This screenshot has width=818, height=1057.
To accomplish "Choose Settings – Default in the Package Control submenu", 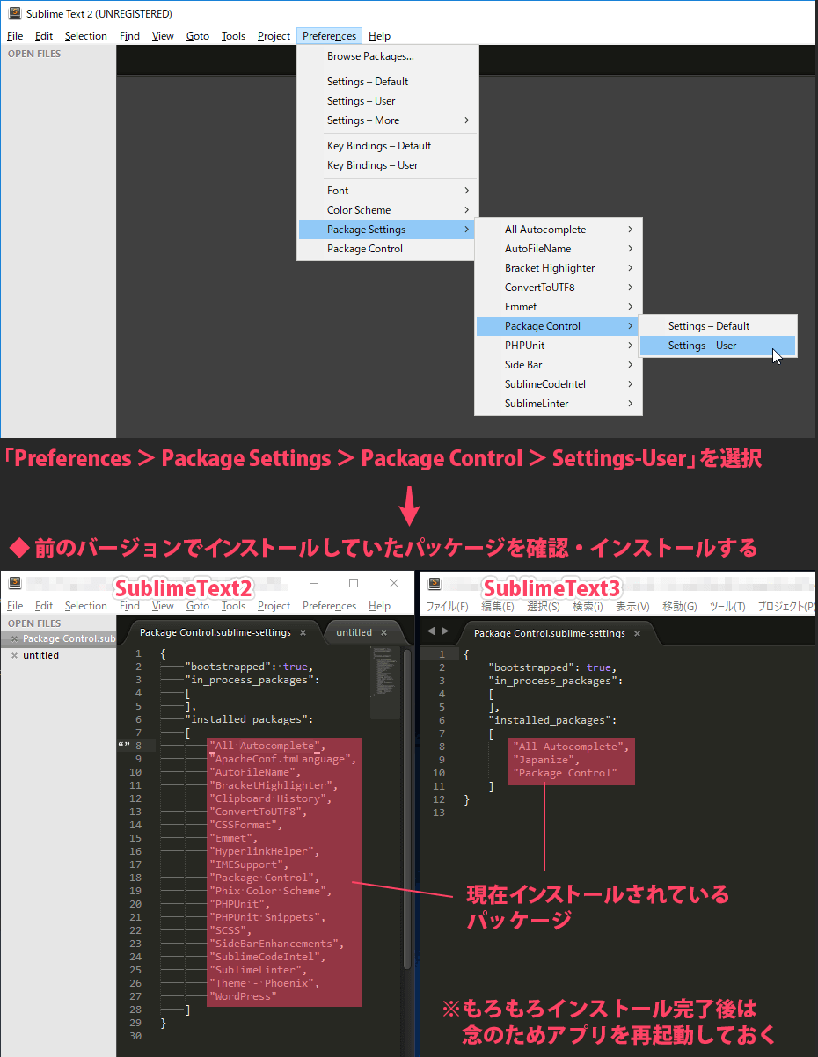I will 718,326.
